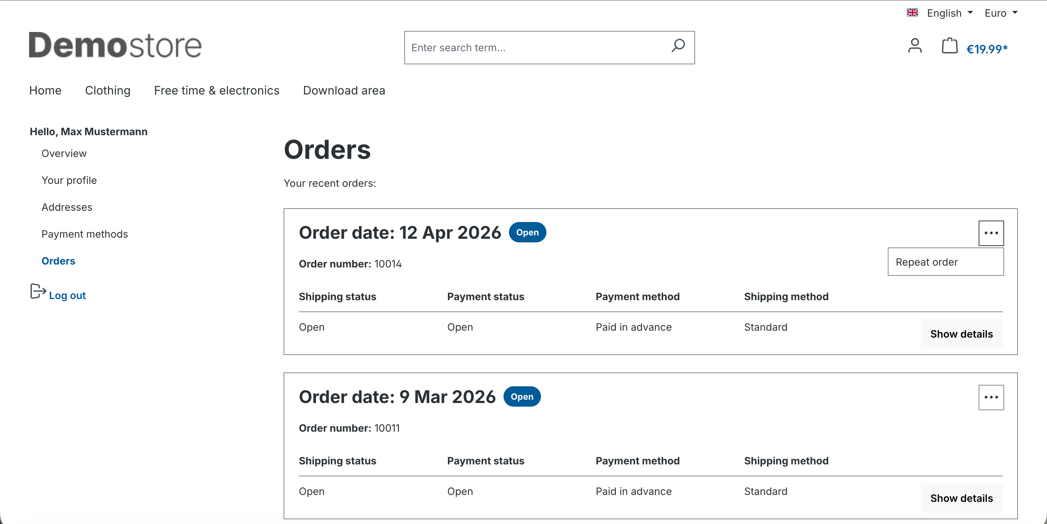Open Payment methods in account sidebar
The image size is (1047, 524).
pos(85,234)
